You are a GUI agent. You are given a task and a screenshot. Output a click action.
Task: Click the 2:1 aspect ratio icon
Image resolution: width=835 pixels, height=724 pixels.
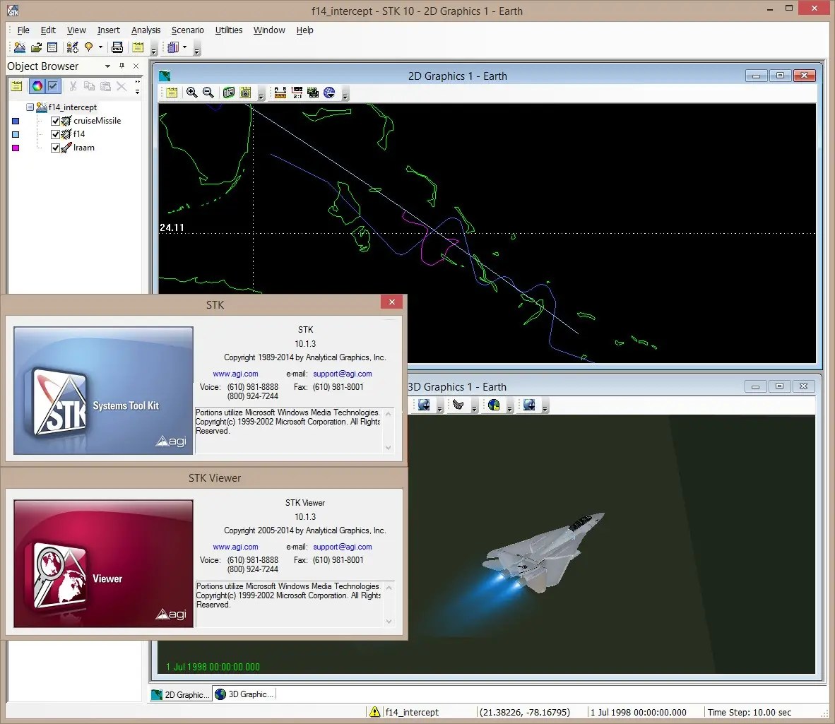[x=297, y=93]
